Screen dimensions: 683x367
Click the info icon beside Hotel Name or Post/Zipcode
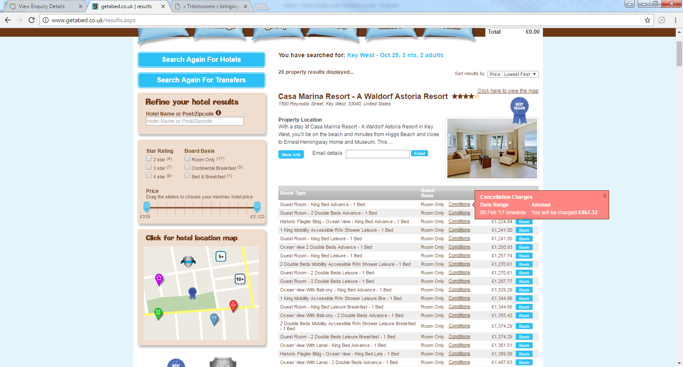pos(219,113)
